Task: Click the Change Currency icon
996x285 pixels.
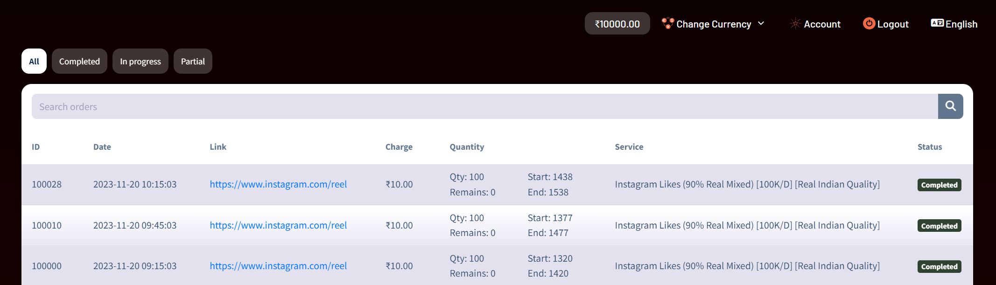Action: (x=668, y=23)
